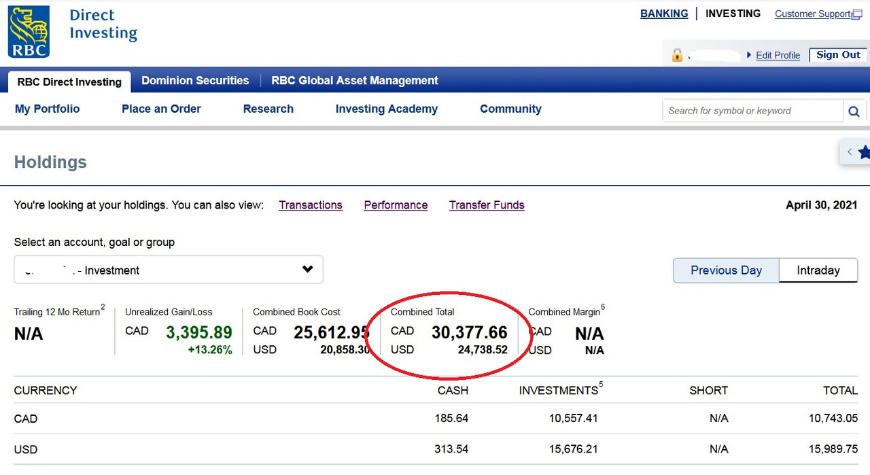View the Transactions link
870x475 pixels.
(x=311, y=205)
